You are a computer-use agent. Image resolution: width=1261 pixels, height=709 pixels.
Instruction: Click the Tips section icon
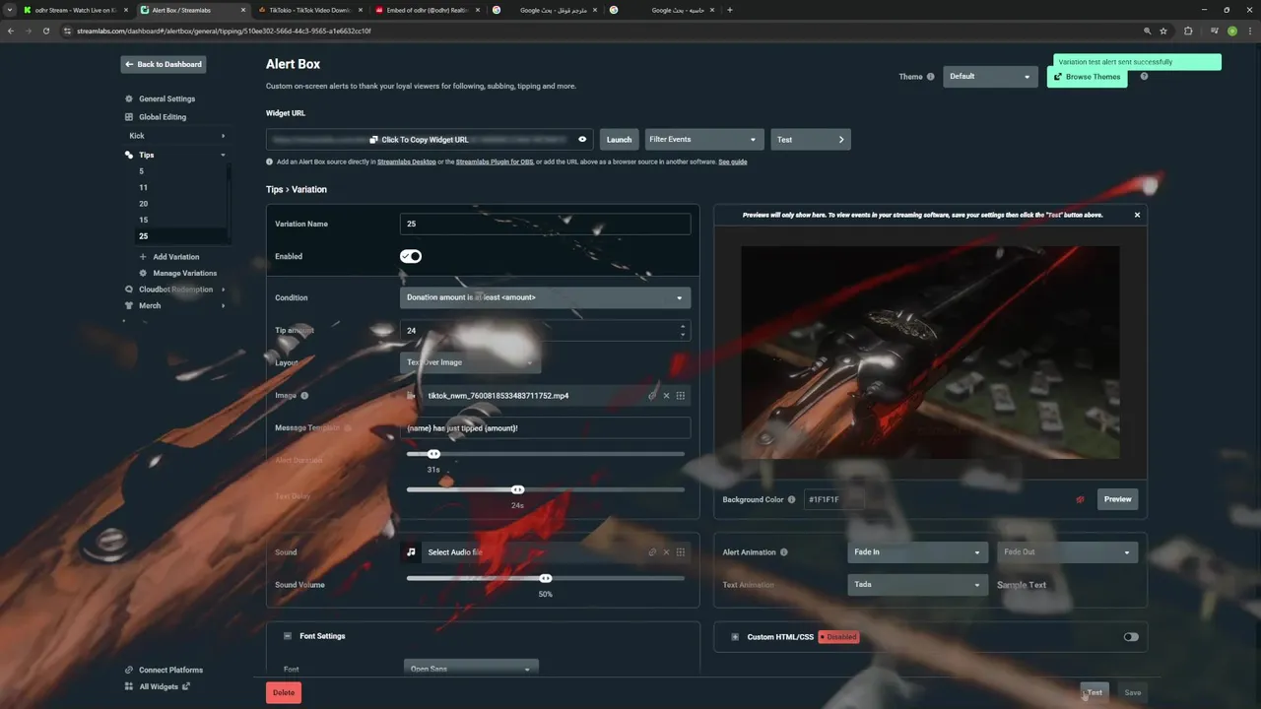(129, 155)
